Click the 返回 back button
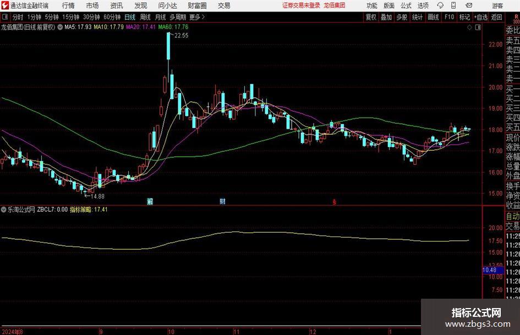The width and height of the screenshot is (520, 335). tap(497, 17)
